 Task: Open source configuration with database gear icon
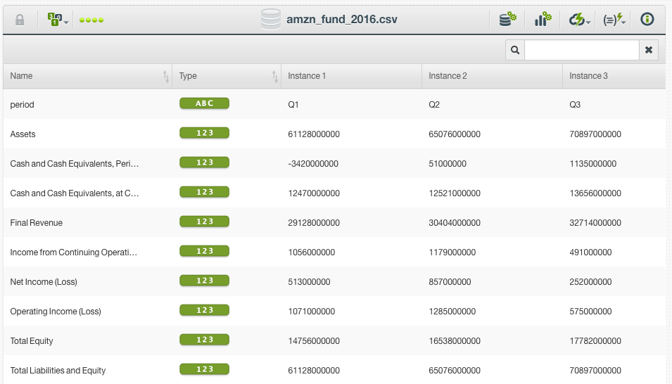(x=507, y=20)
